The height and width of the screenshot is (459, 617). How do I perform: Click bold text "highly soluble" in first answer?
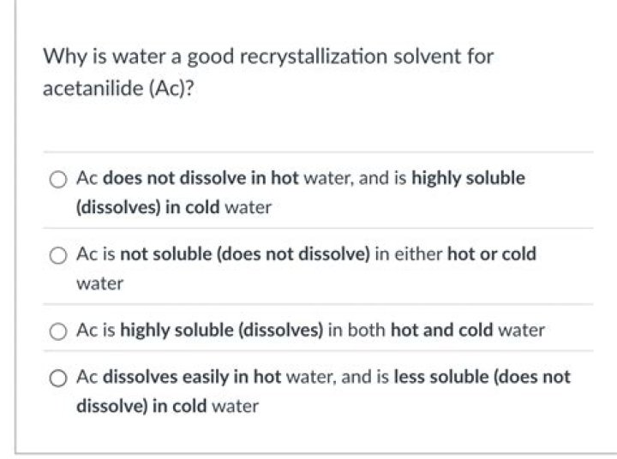[x=468, y=178]
